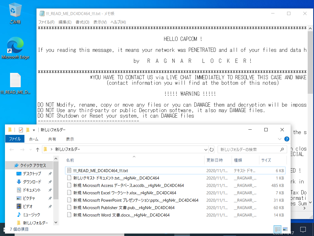Expand the Explorer ribbon with the chevron
This screenshot has height=236, width=314.
coord(280,139)
